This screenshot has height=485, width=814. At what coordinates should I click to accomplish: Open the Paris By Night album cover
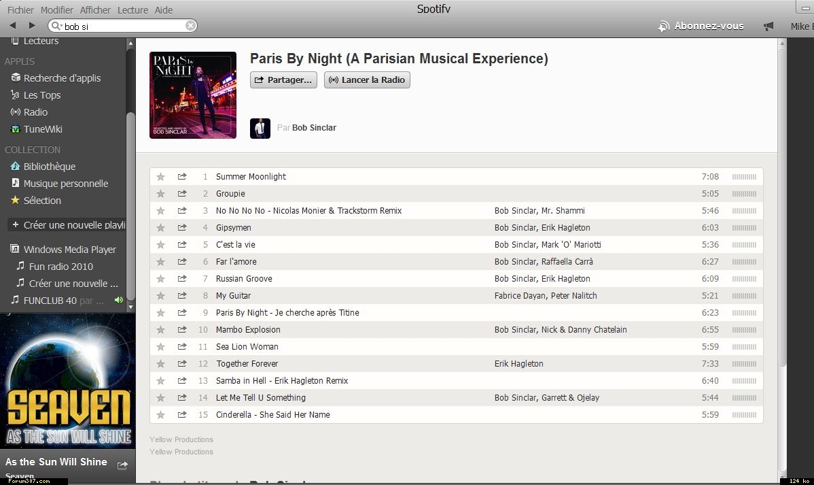(x=193, y=95)
